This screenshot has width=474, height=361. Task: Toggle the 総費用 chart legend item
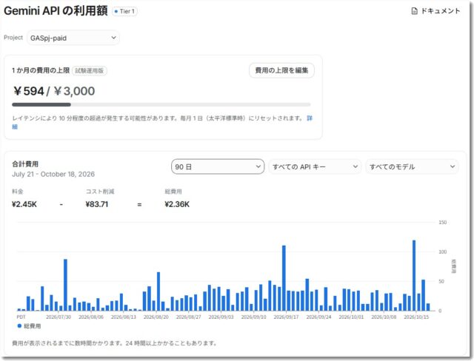pos(29,326)
